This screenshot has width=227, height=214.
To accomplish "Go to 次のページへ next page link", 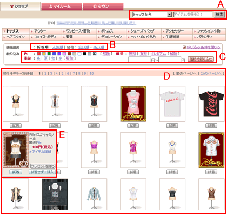I will coord(211,73).
